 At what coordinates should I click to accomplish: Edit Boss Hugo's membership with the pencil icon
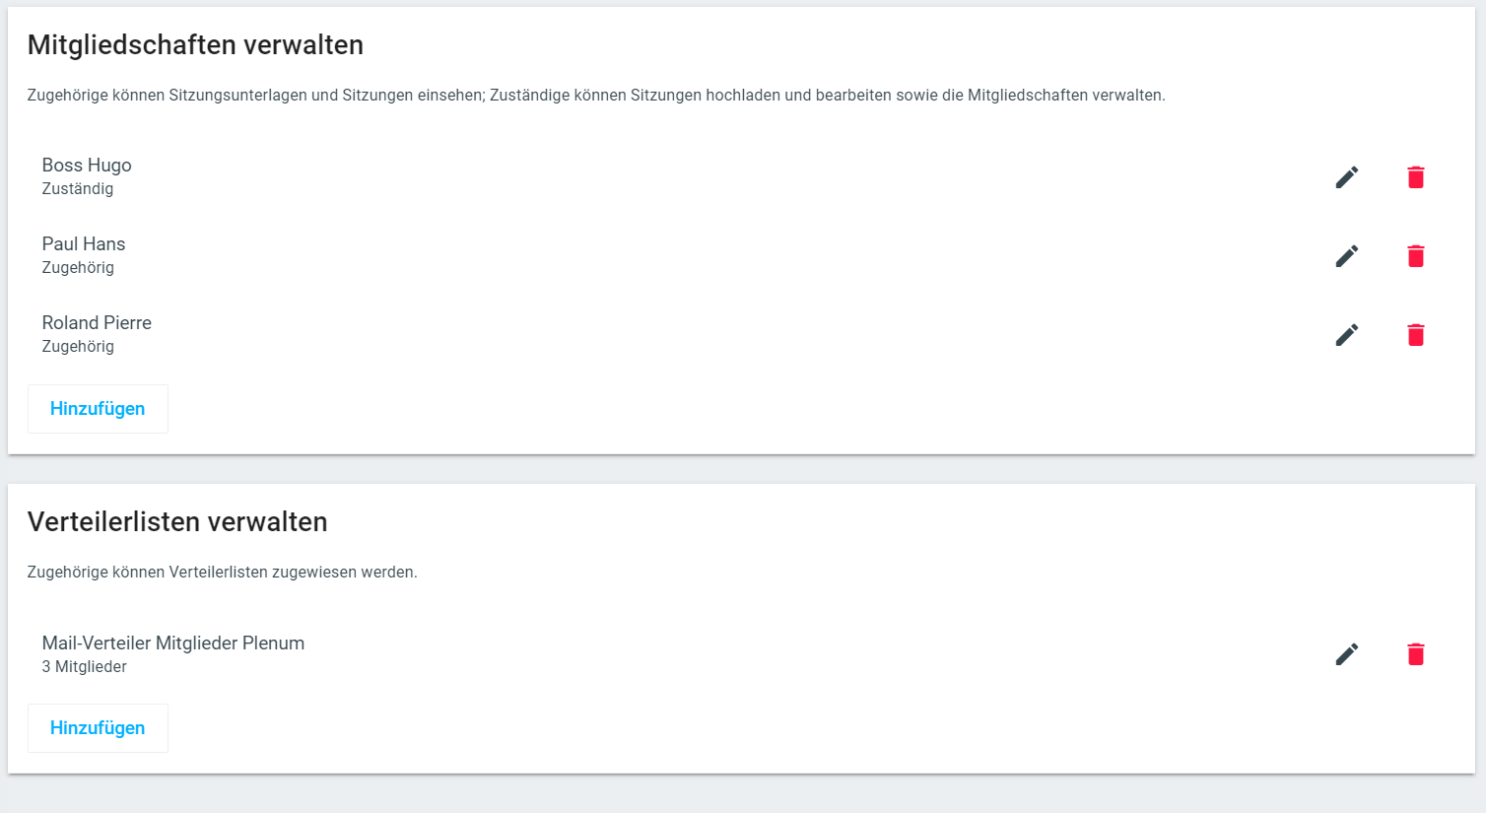click(x=1346, y=177)
